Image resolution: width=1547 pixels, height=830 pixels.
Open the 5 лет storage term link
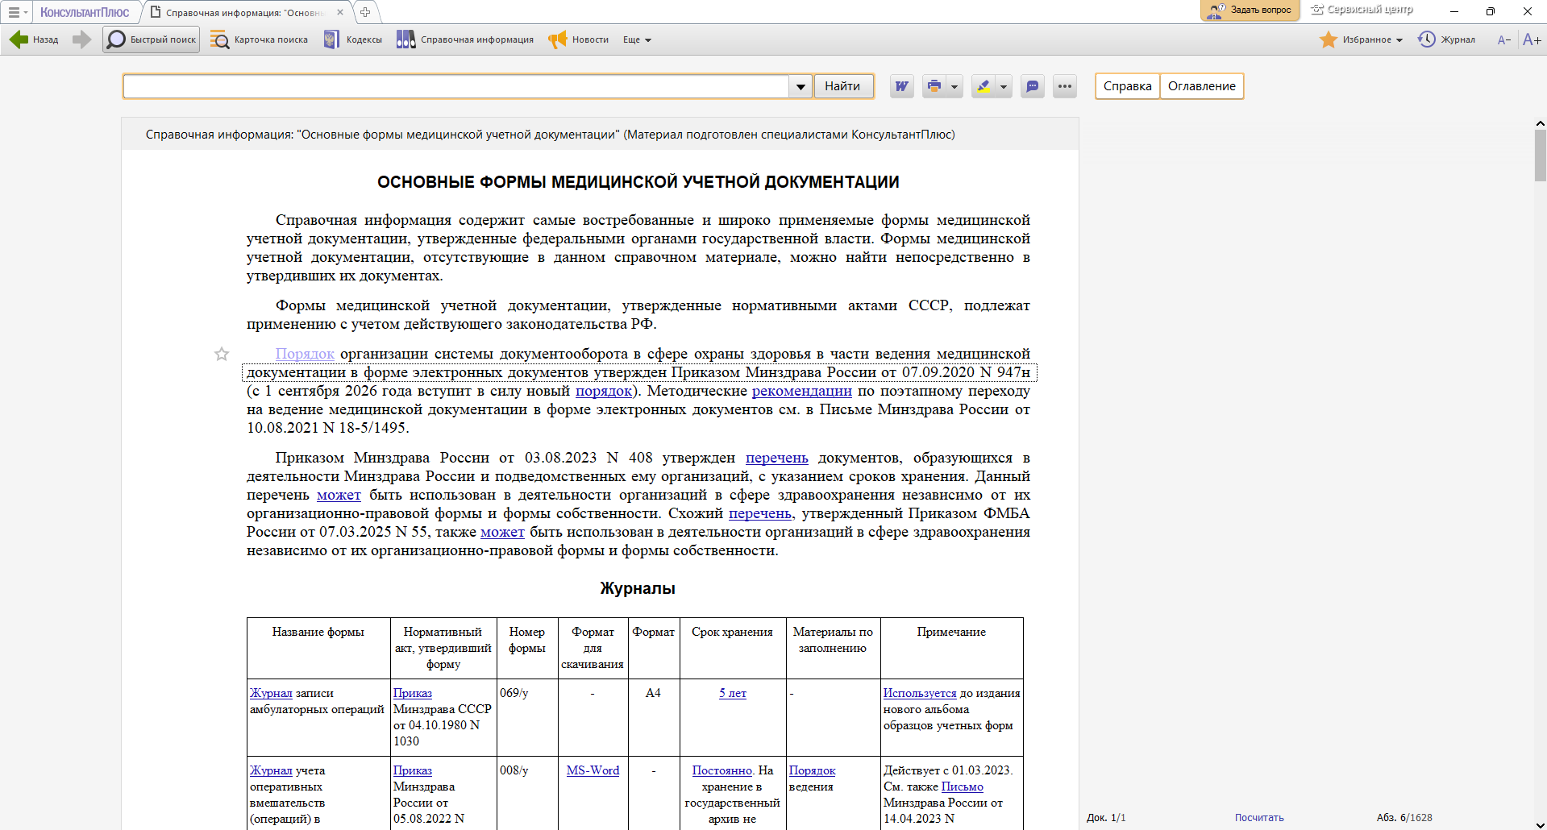click(733, 693)
